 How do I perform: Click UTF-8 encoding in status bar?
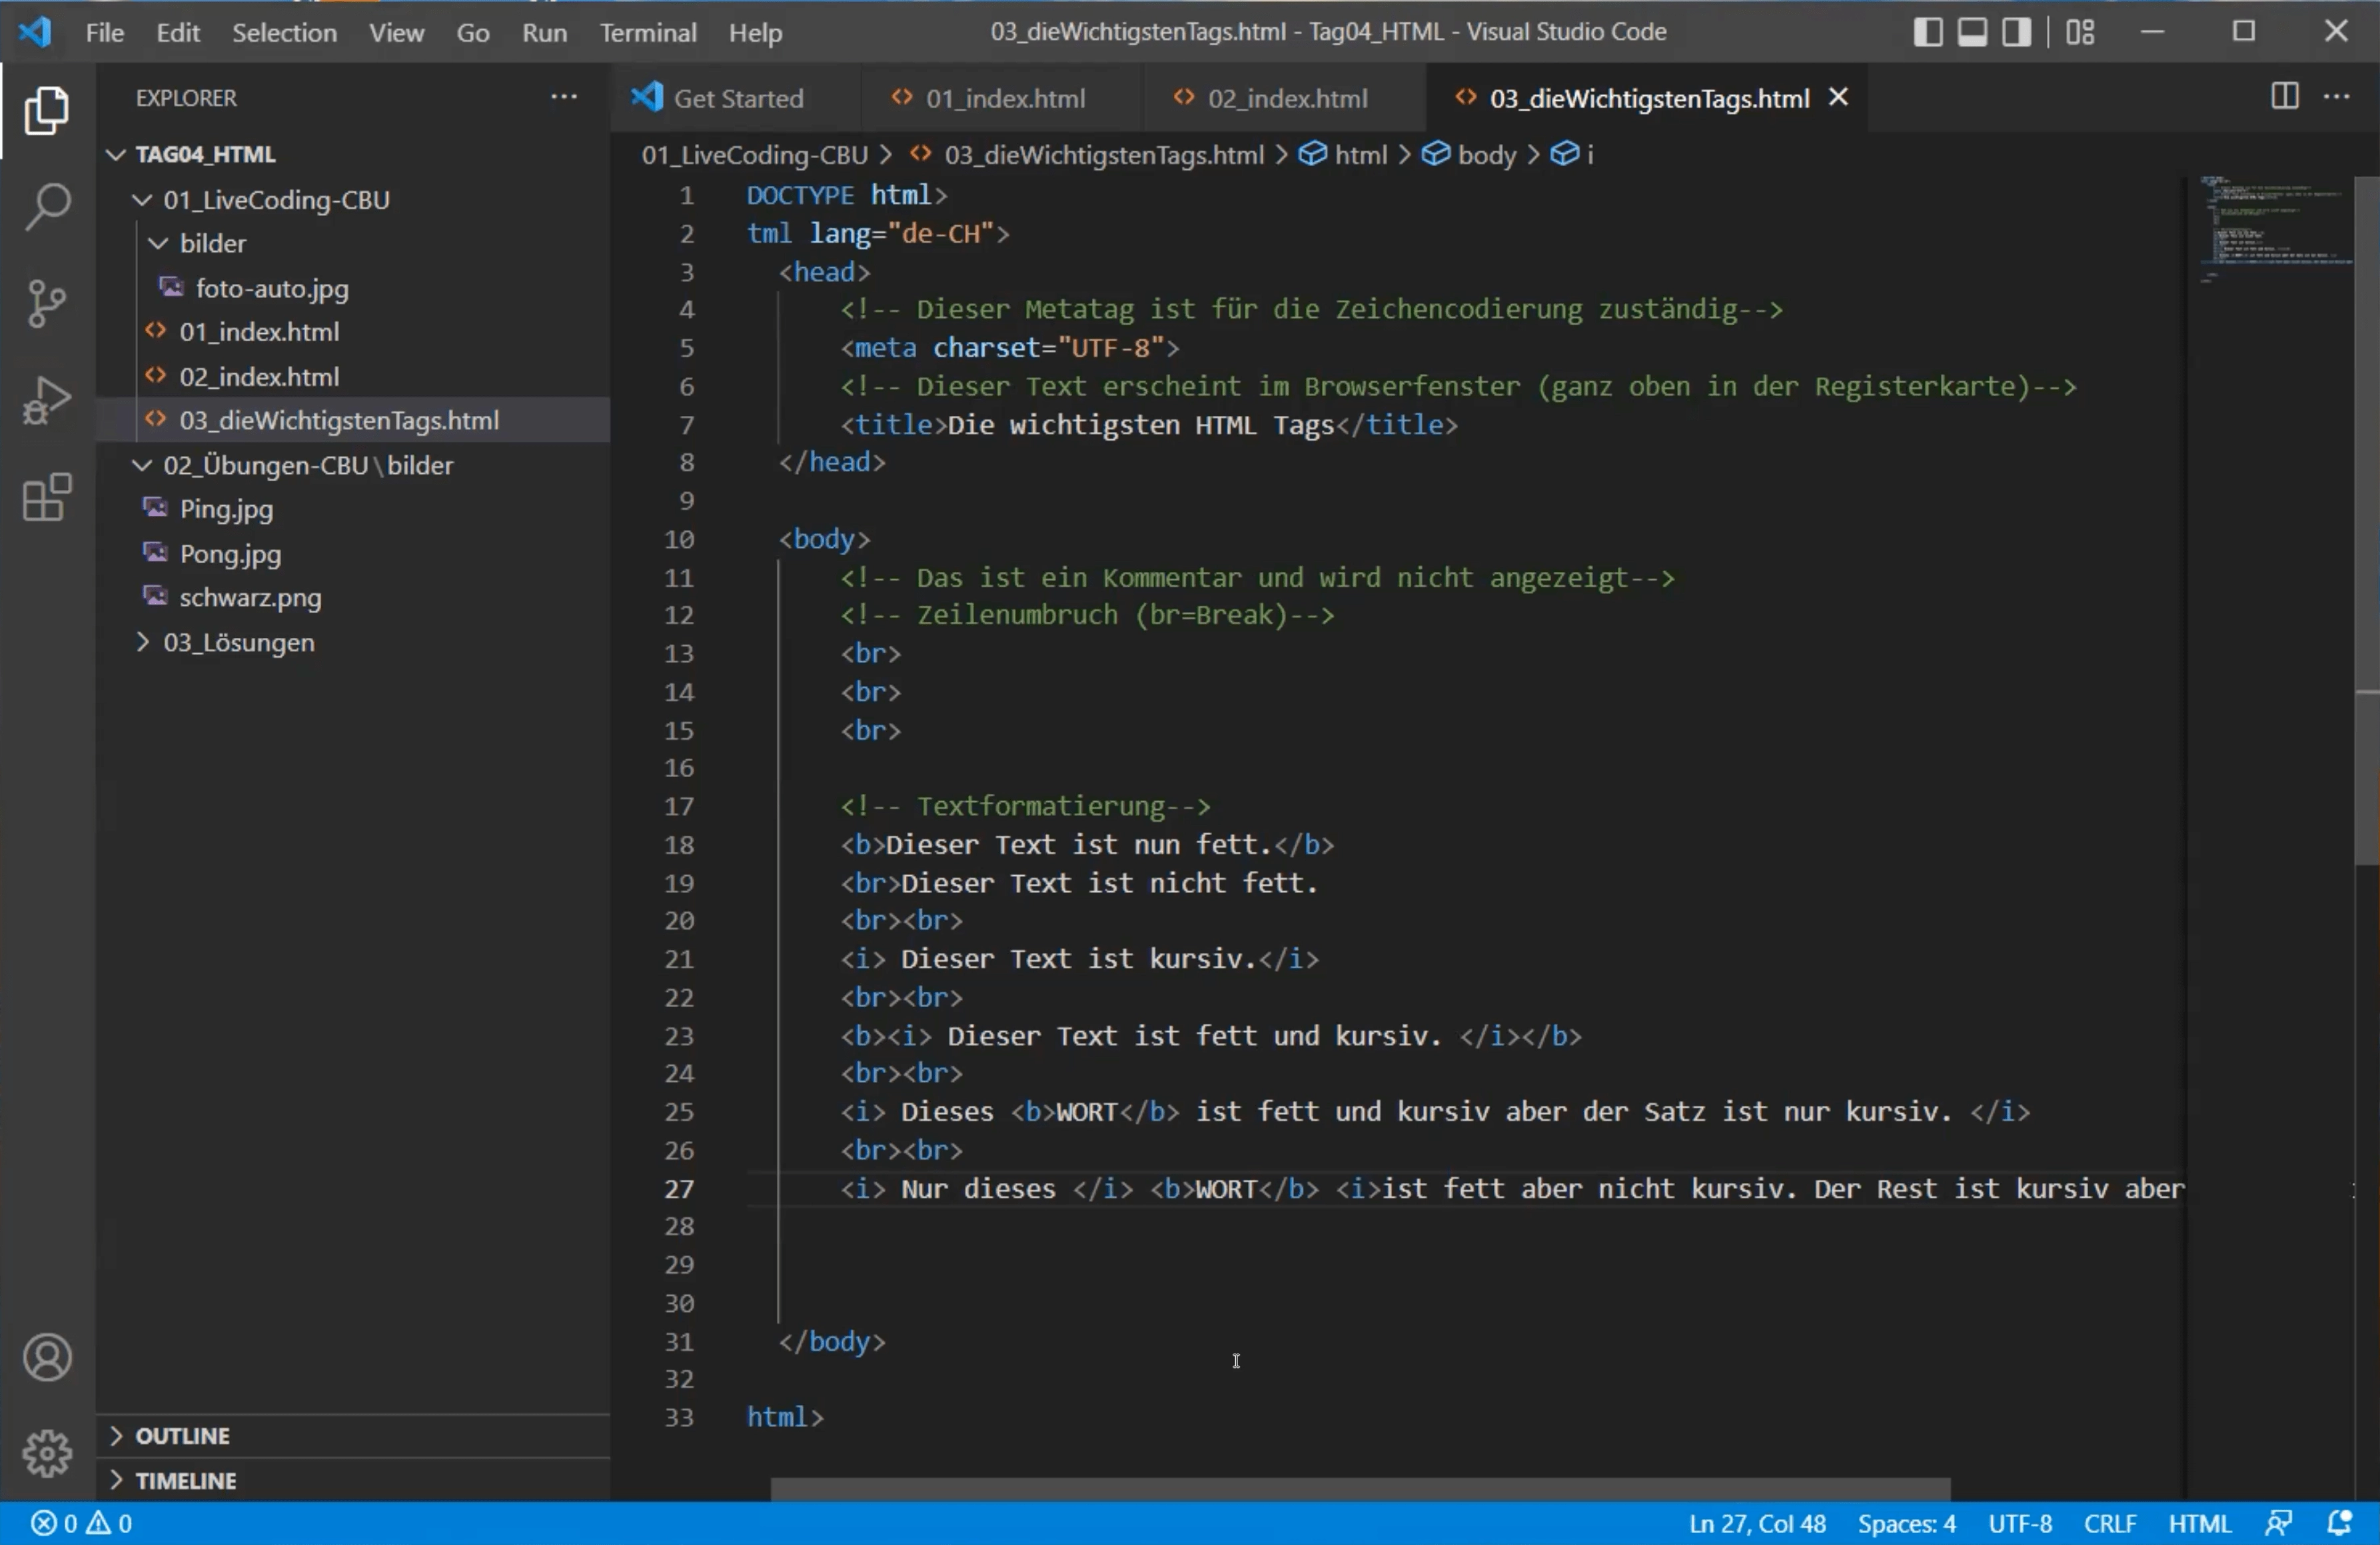tap(2020, 1524)
